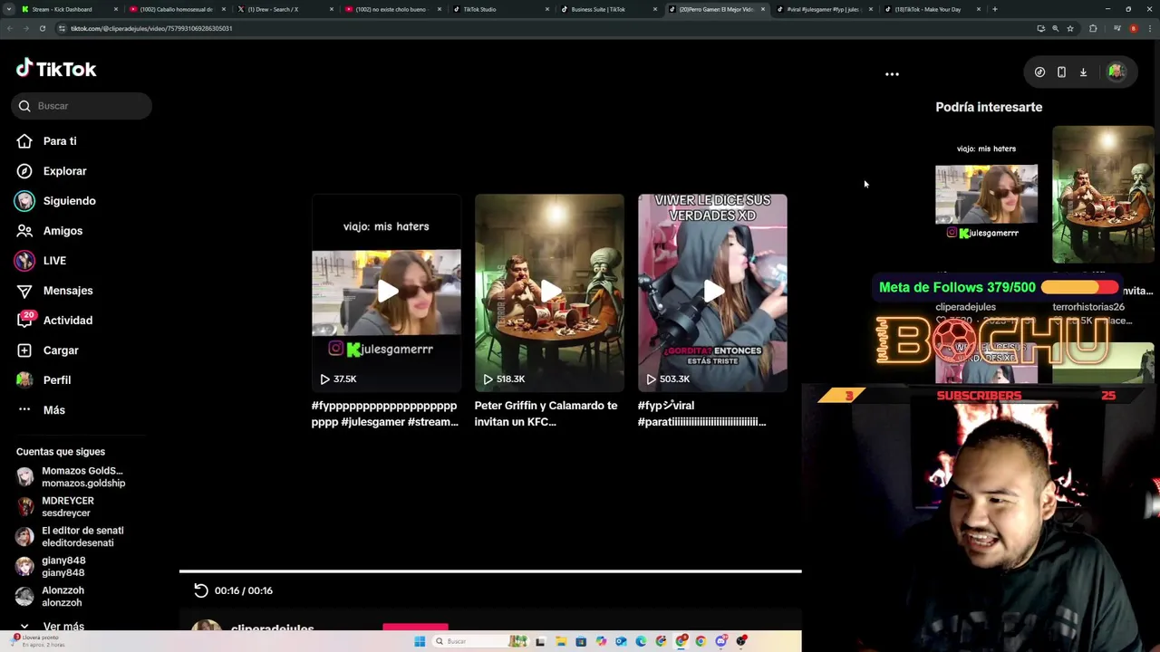This screenshot has width=1160, height=652.
Task: Switch to TikTok - Make Your Day tab
Action: (x=932, y=9)
